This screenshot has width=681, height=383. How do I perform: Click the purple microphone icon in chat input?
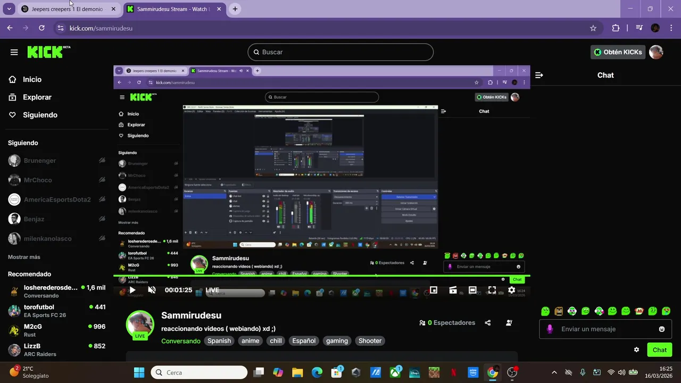(x=550, y=329)
